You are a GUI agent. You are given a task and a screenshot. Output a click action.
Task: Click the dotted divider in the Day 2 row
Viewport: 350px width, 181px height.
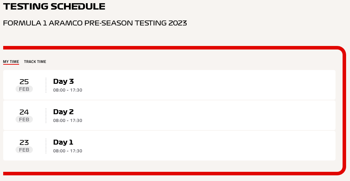pyautogui.click(x=46, y=115)
